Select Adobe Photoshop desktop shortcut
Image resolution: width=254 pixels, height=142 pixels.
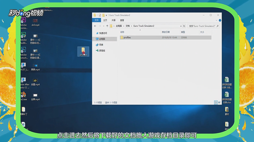[x=24, y=53]
